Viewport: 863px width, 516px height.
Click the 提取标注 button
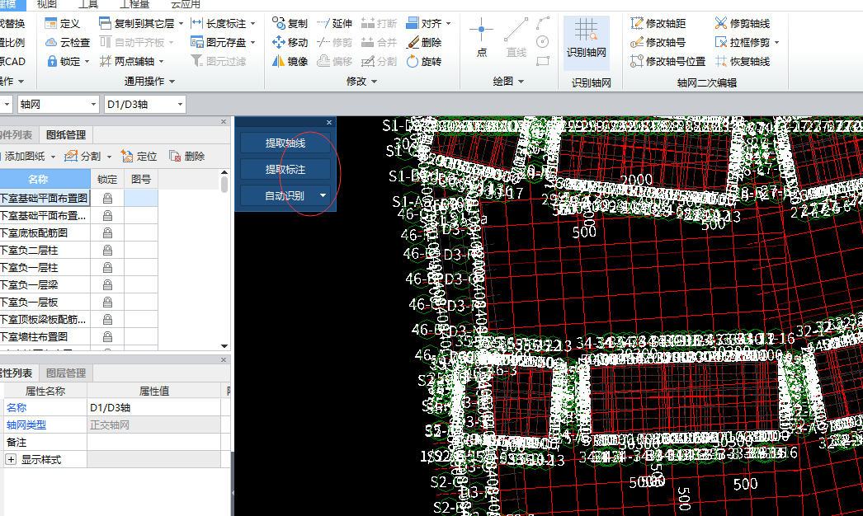click(x=285, y=170)
